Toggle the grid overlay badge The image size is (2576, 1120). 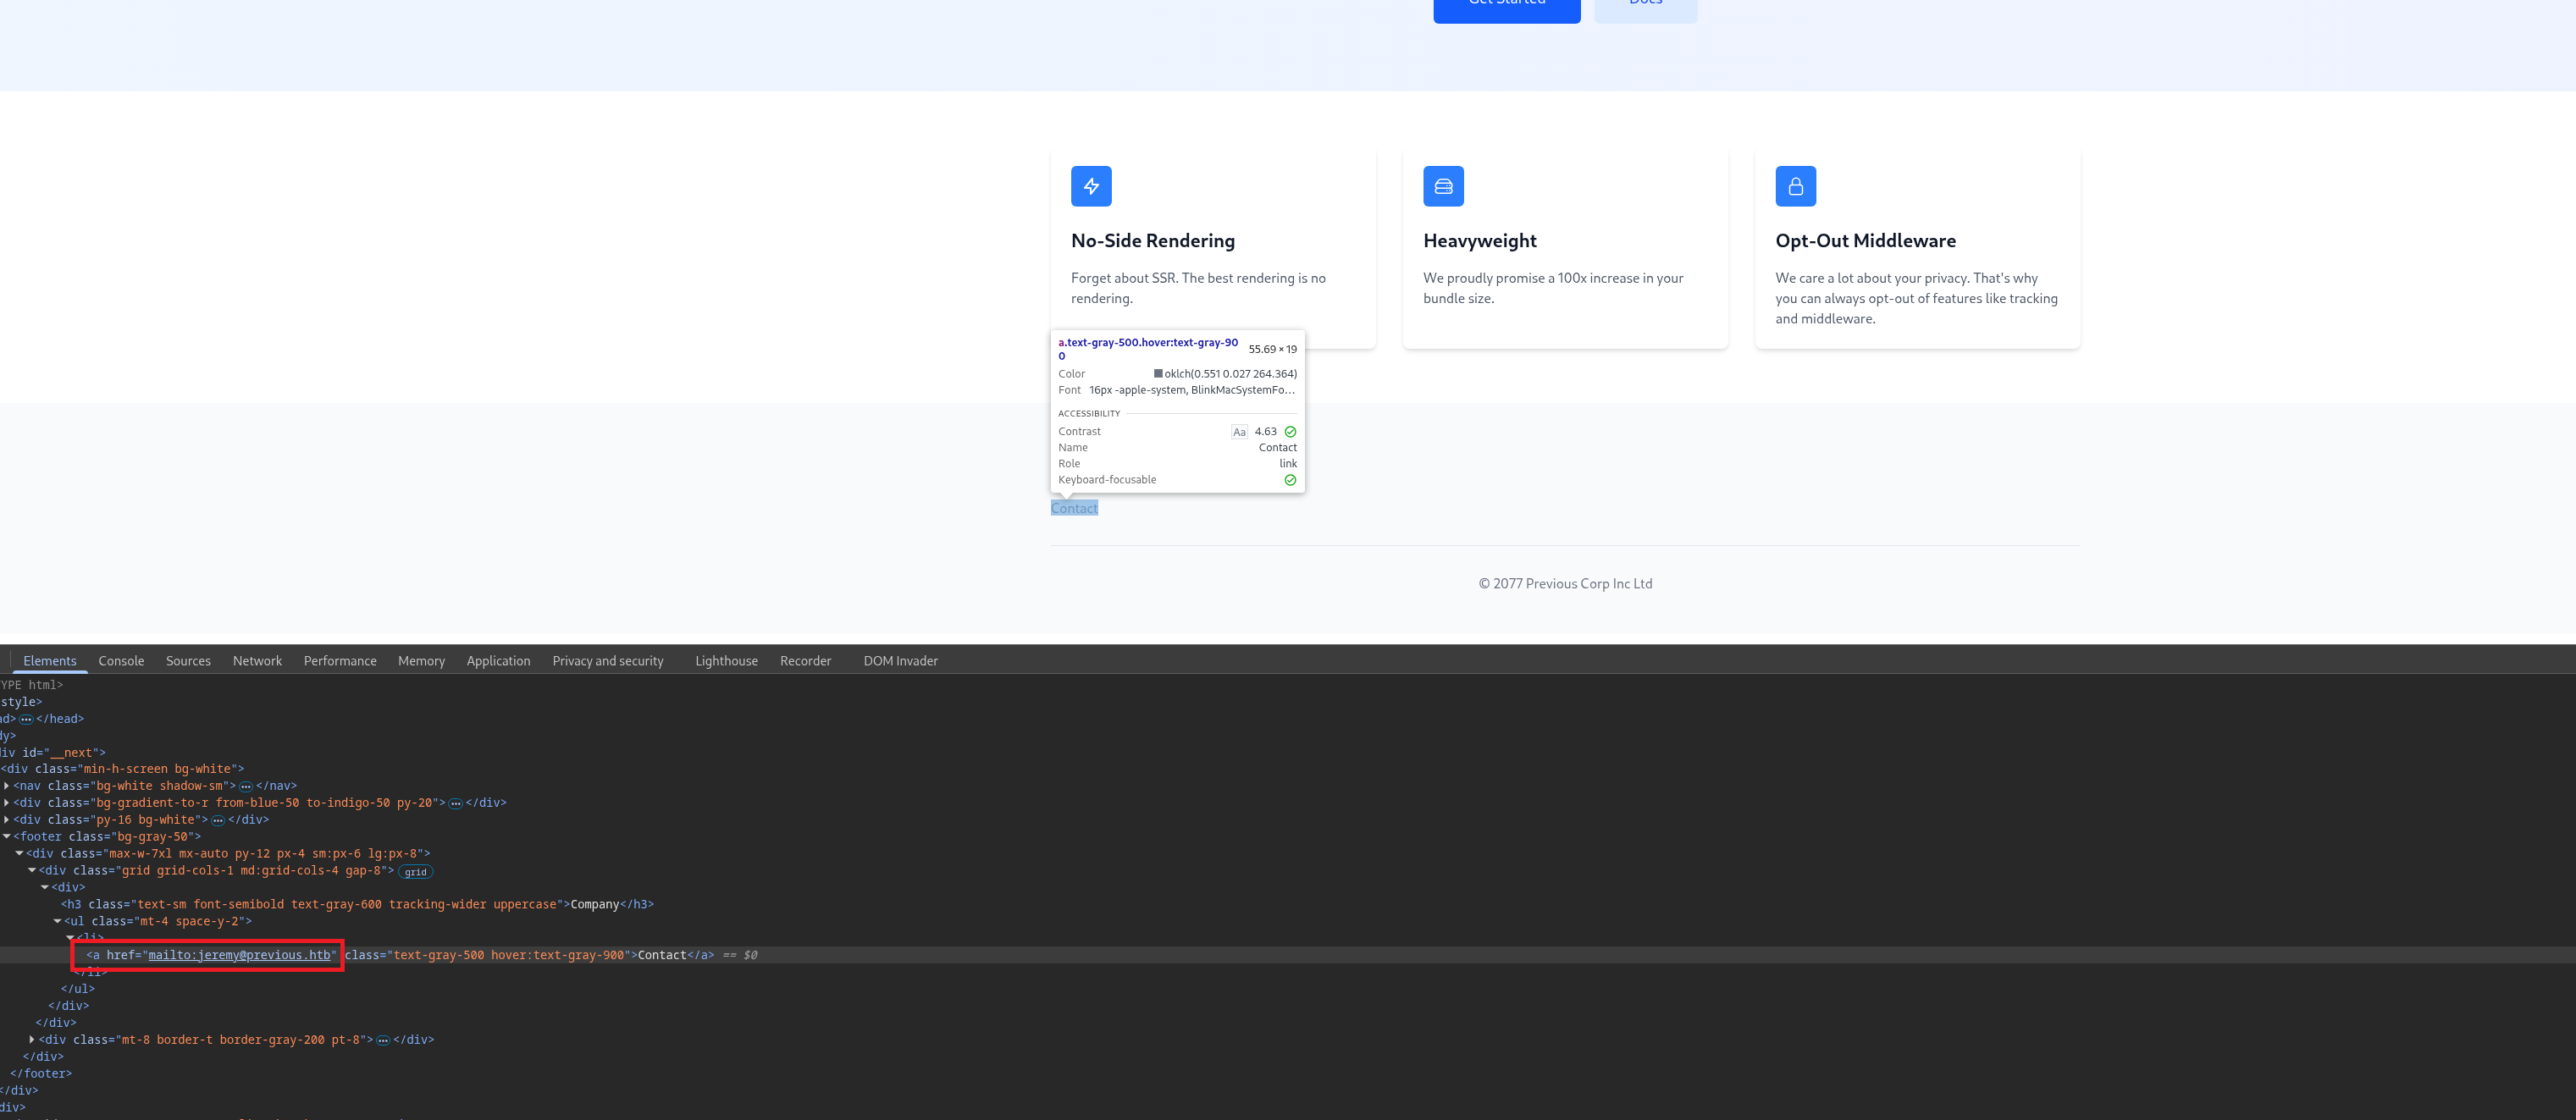coord(416,871)
